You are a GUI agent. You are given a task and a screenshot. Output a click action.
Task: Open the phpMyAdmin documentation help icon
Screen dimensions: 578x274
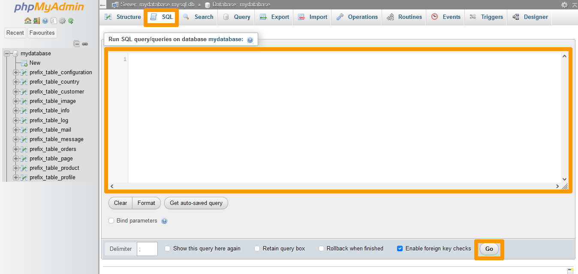coord(45,21)
